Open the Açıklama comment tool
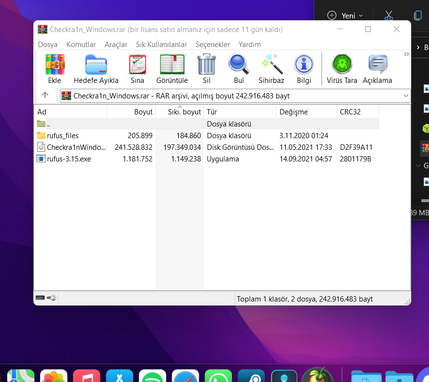This screenshot has width=429, height=382. click(378, 64)
